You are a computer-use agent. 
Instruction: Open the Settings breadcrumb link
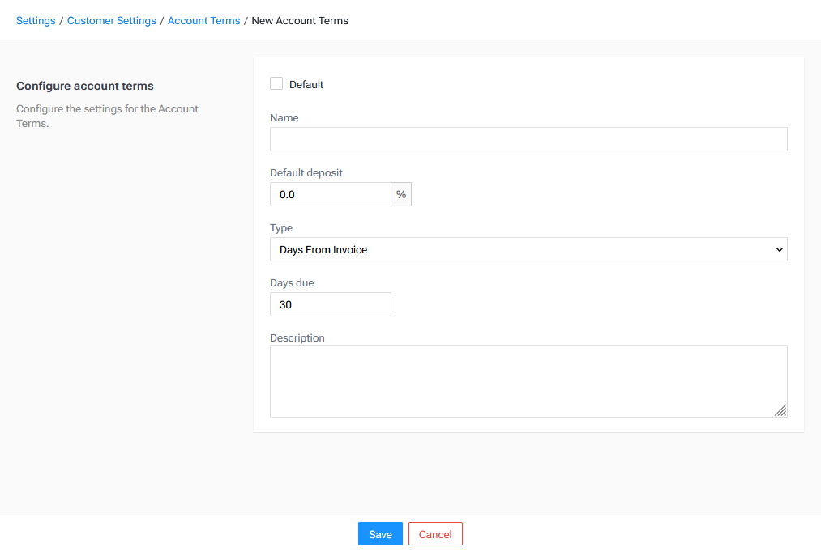pyautogui.click(x=36, y=21)
